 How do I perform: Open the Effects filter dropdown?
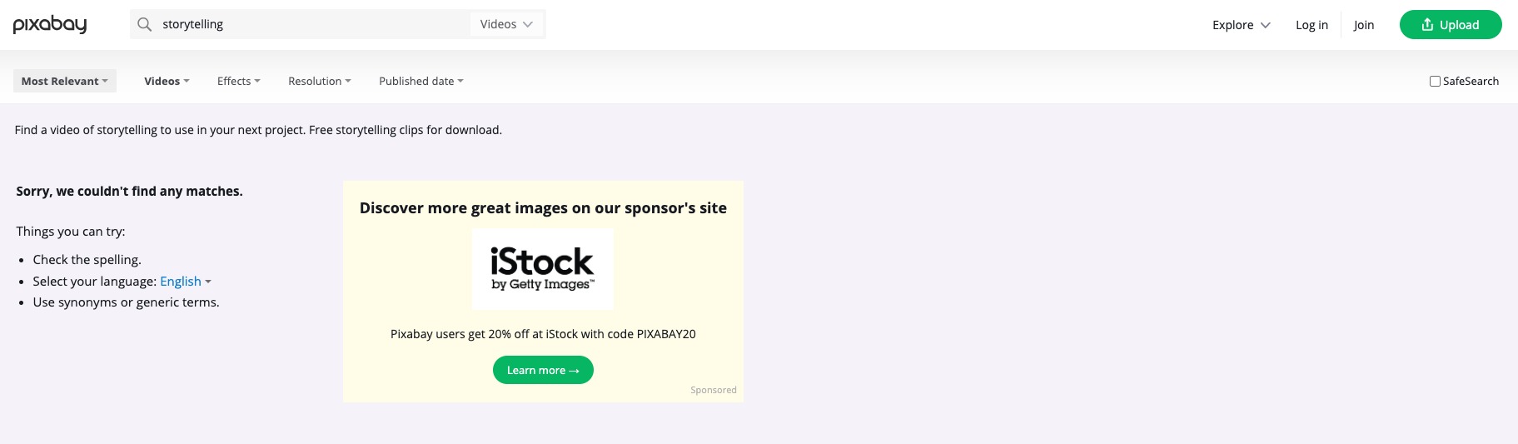coord(239,81)
